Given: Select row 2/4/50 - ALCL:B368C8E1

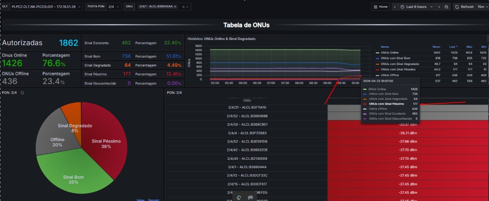Looking at the screenshot, I should [x=247, y=125].
